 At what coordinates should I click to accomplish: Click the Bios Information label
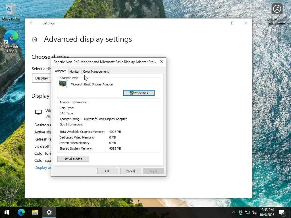[71, 124]
